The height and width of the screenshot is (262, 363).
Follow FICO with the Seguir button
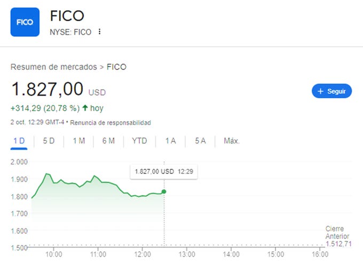[x=332, y=91]
